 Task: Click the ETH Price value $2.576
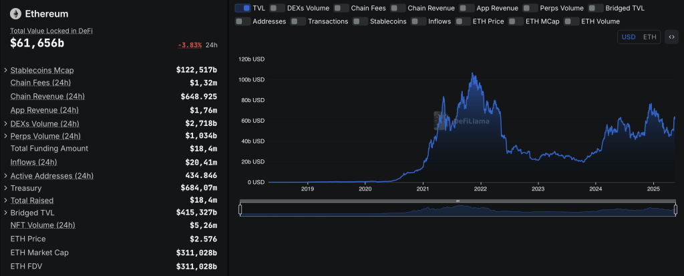[x=203, y=239]
